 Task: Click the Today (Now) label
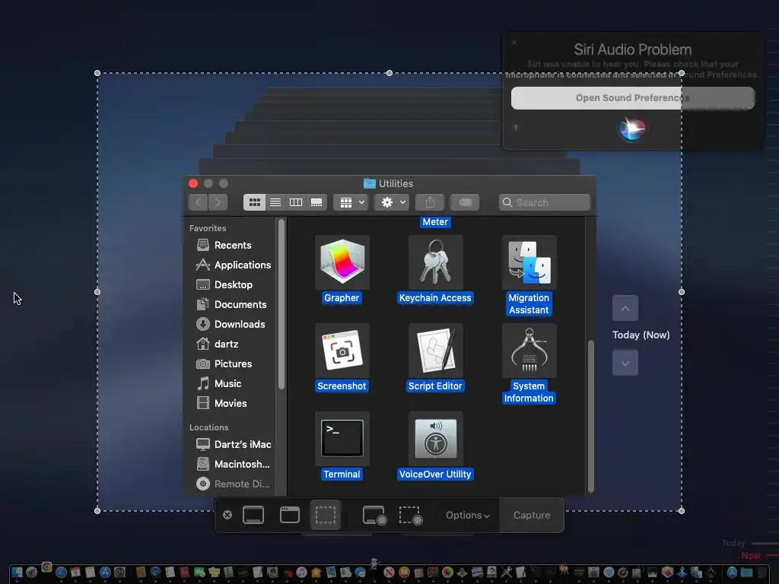coord(641,335)
